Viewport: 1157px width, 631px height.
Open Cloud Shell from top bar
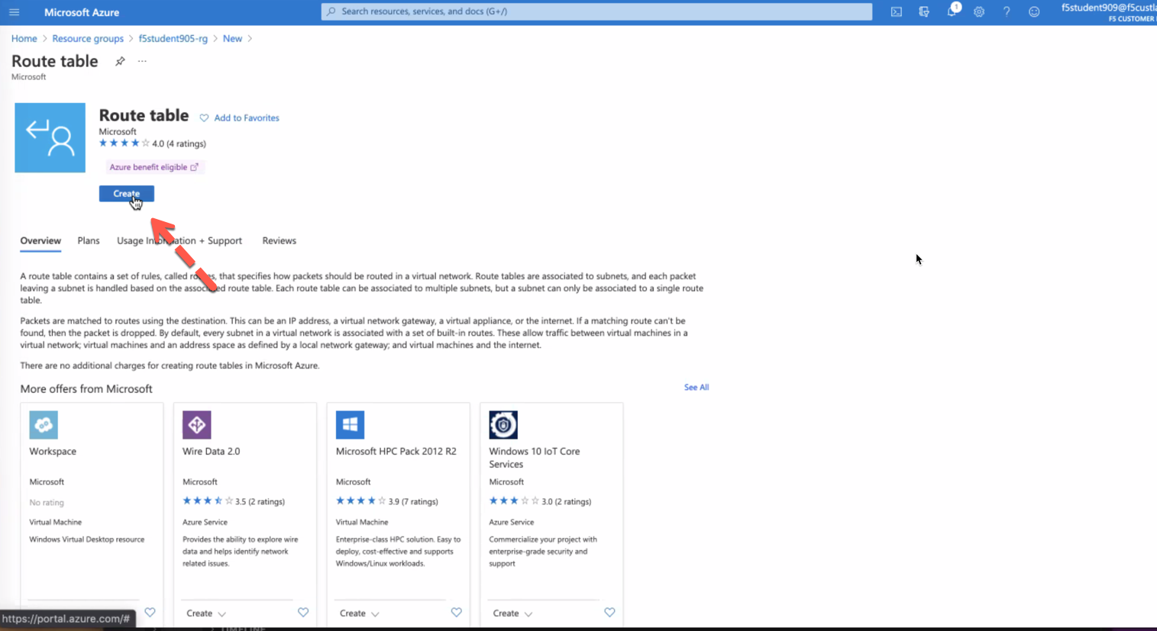click(897, 12)
